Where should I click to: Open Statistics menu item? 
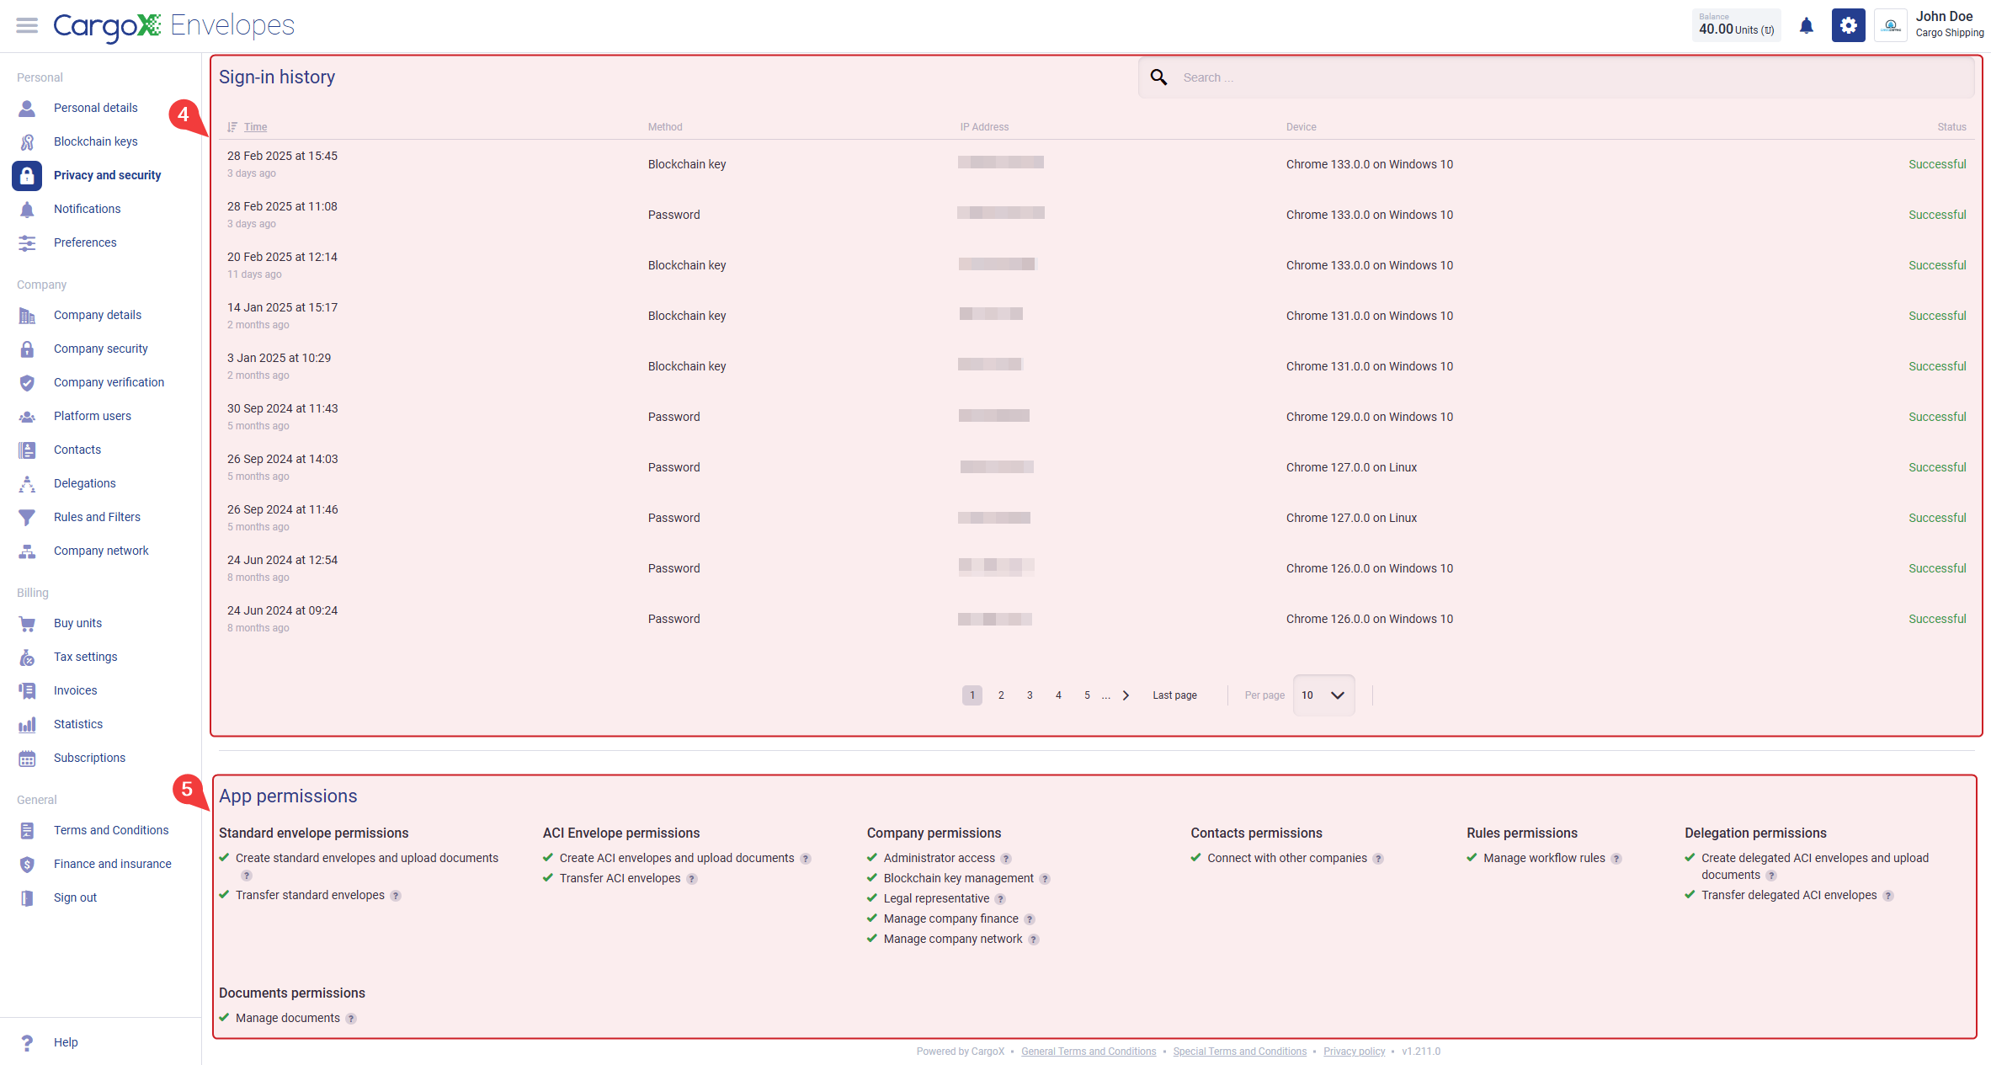(x=78, y=724)
